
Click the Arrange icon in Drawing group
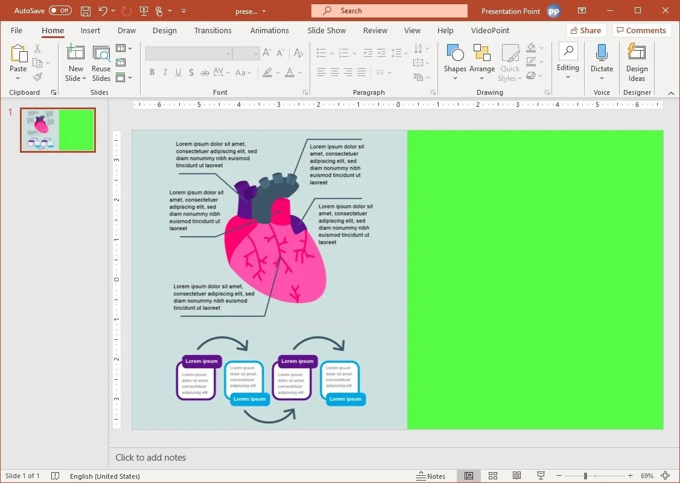coord(481,57)
